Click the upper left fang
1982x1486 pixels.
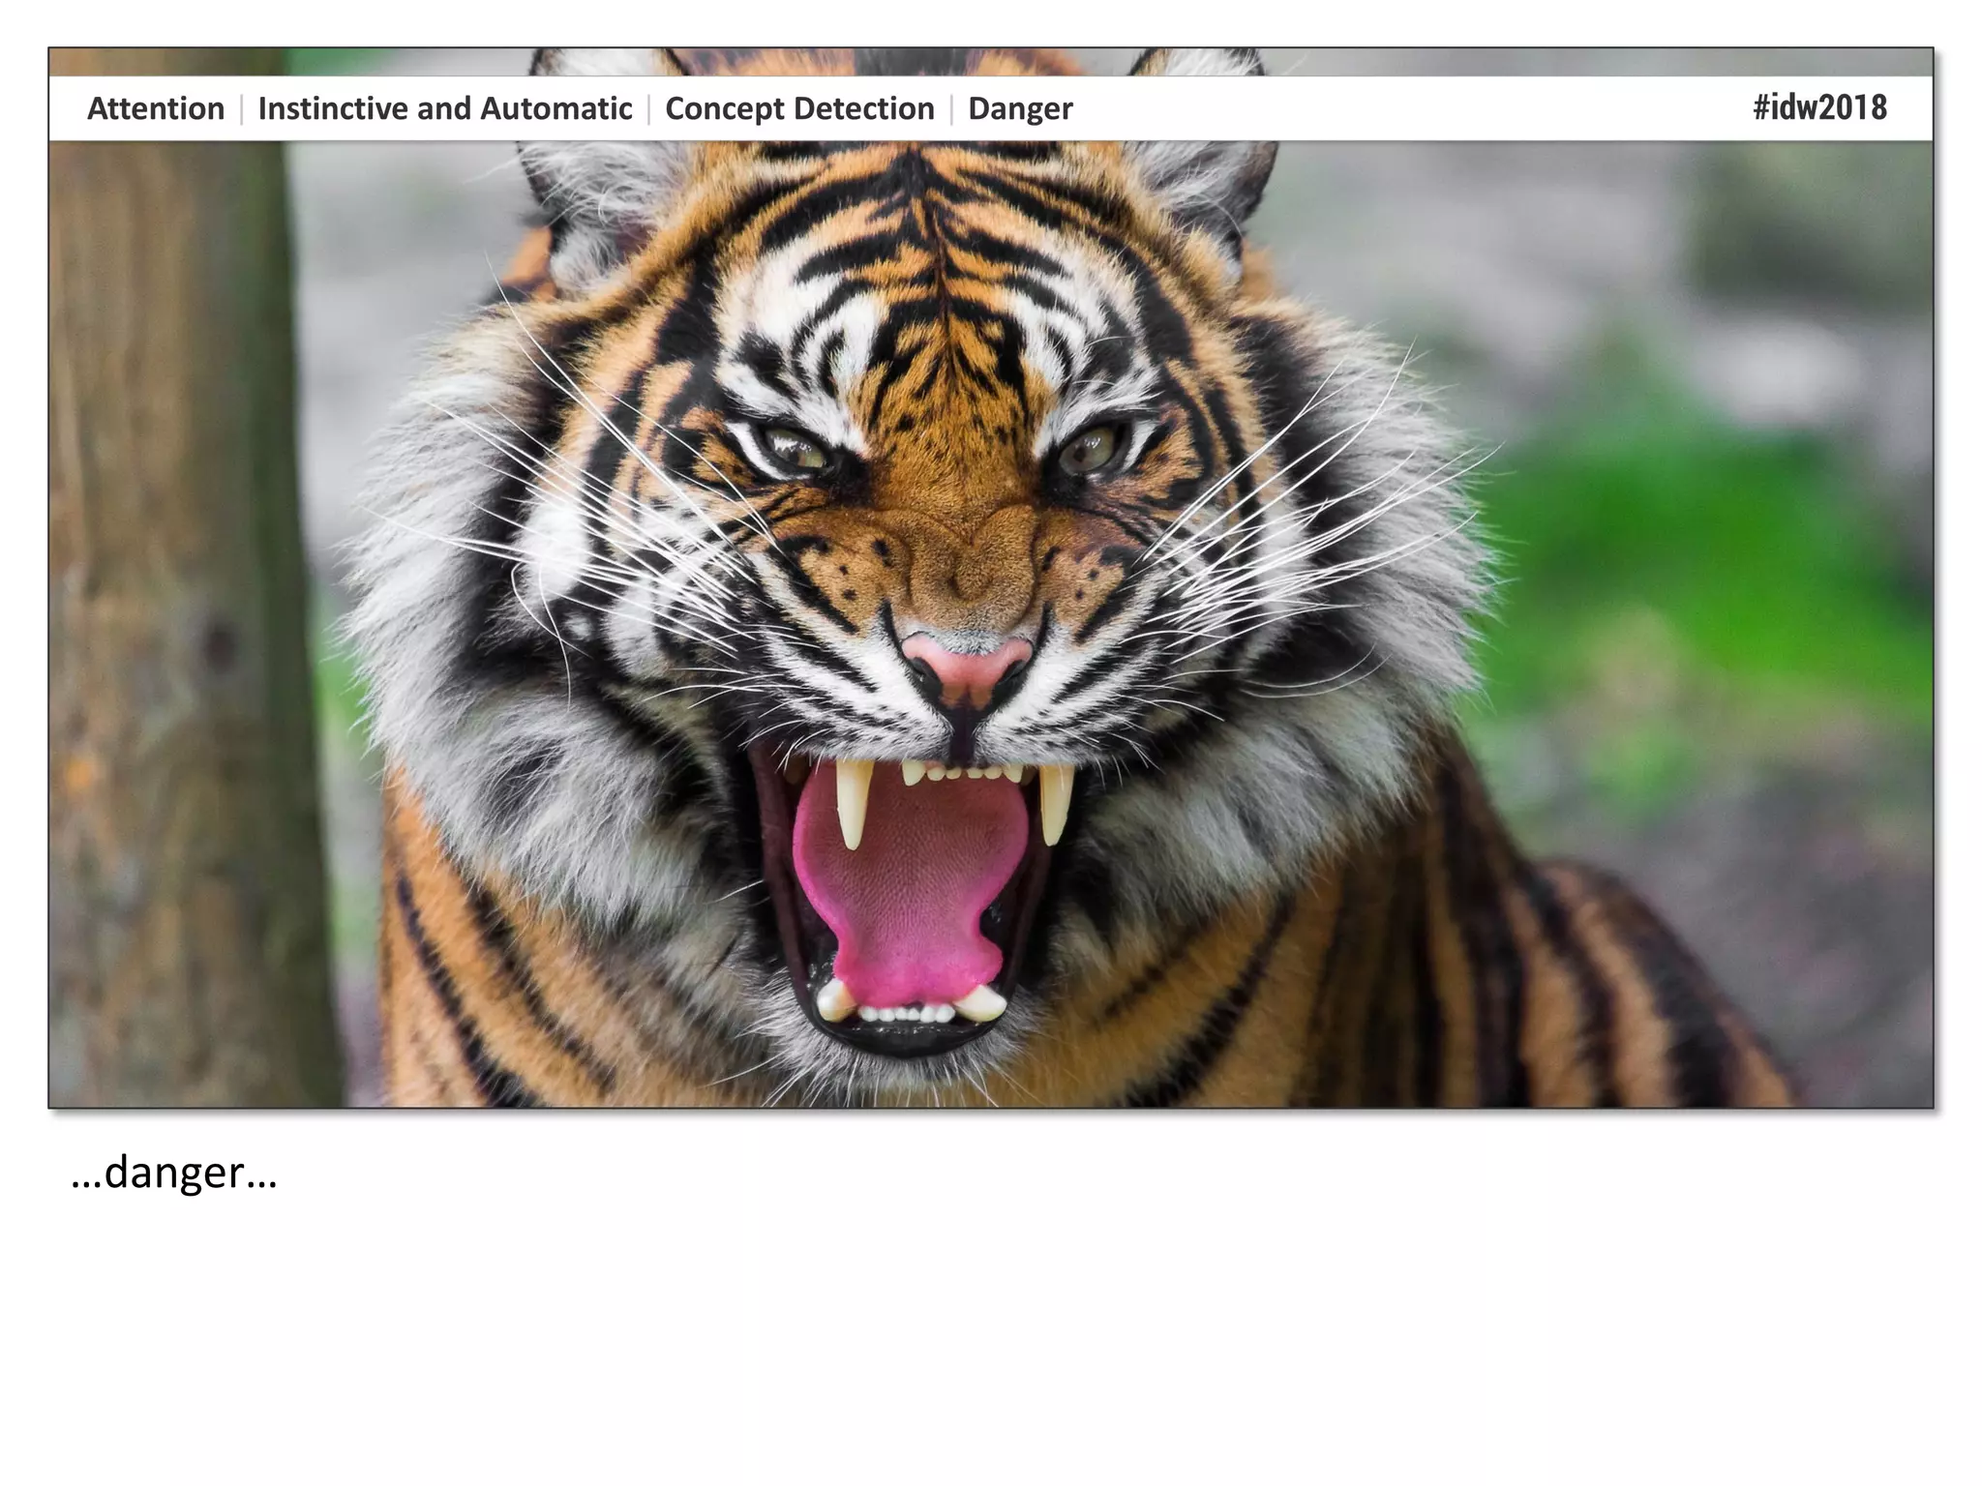(x=852, y=801)
